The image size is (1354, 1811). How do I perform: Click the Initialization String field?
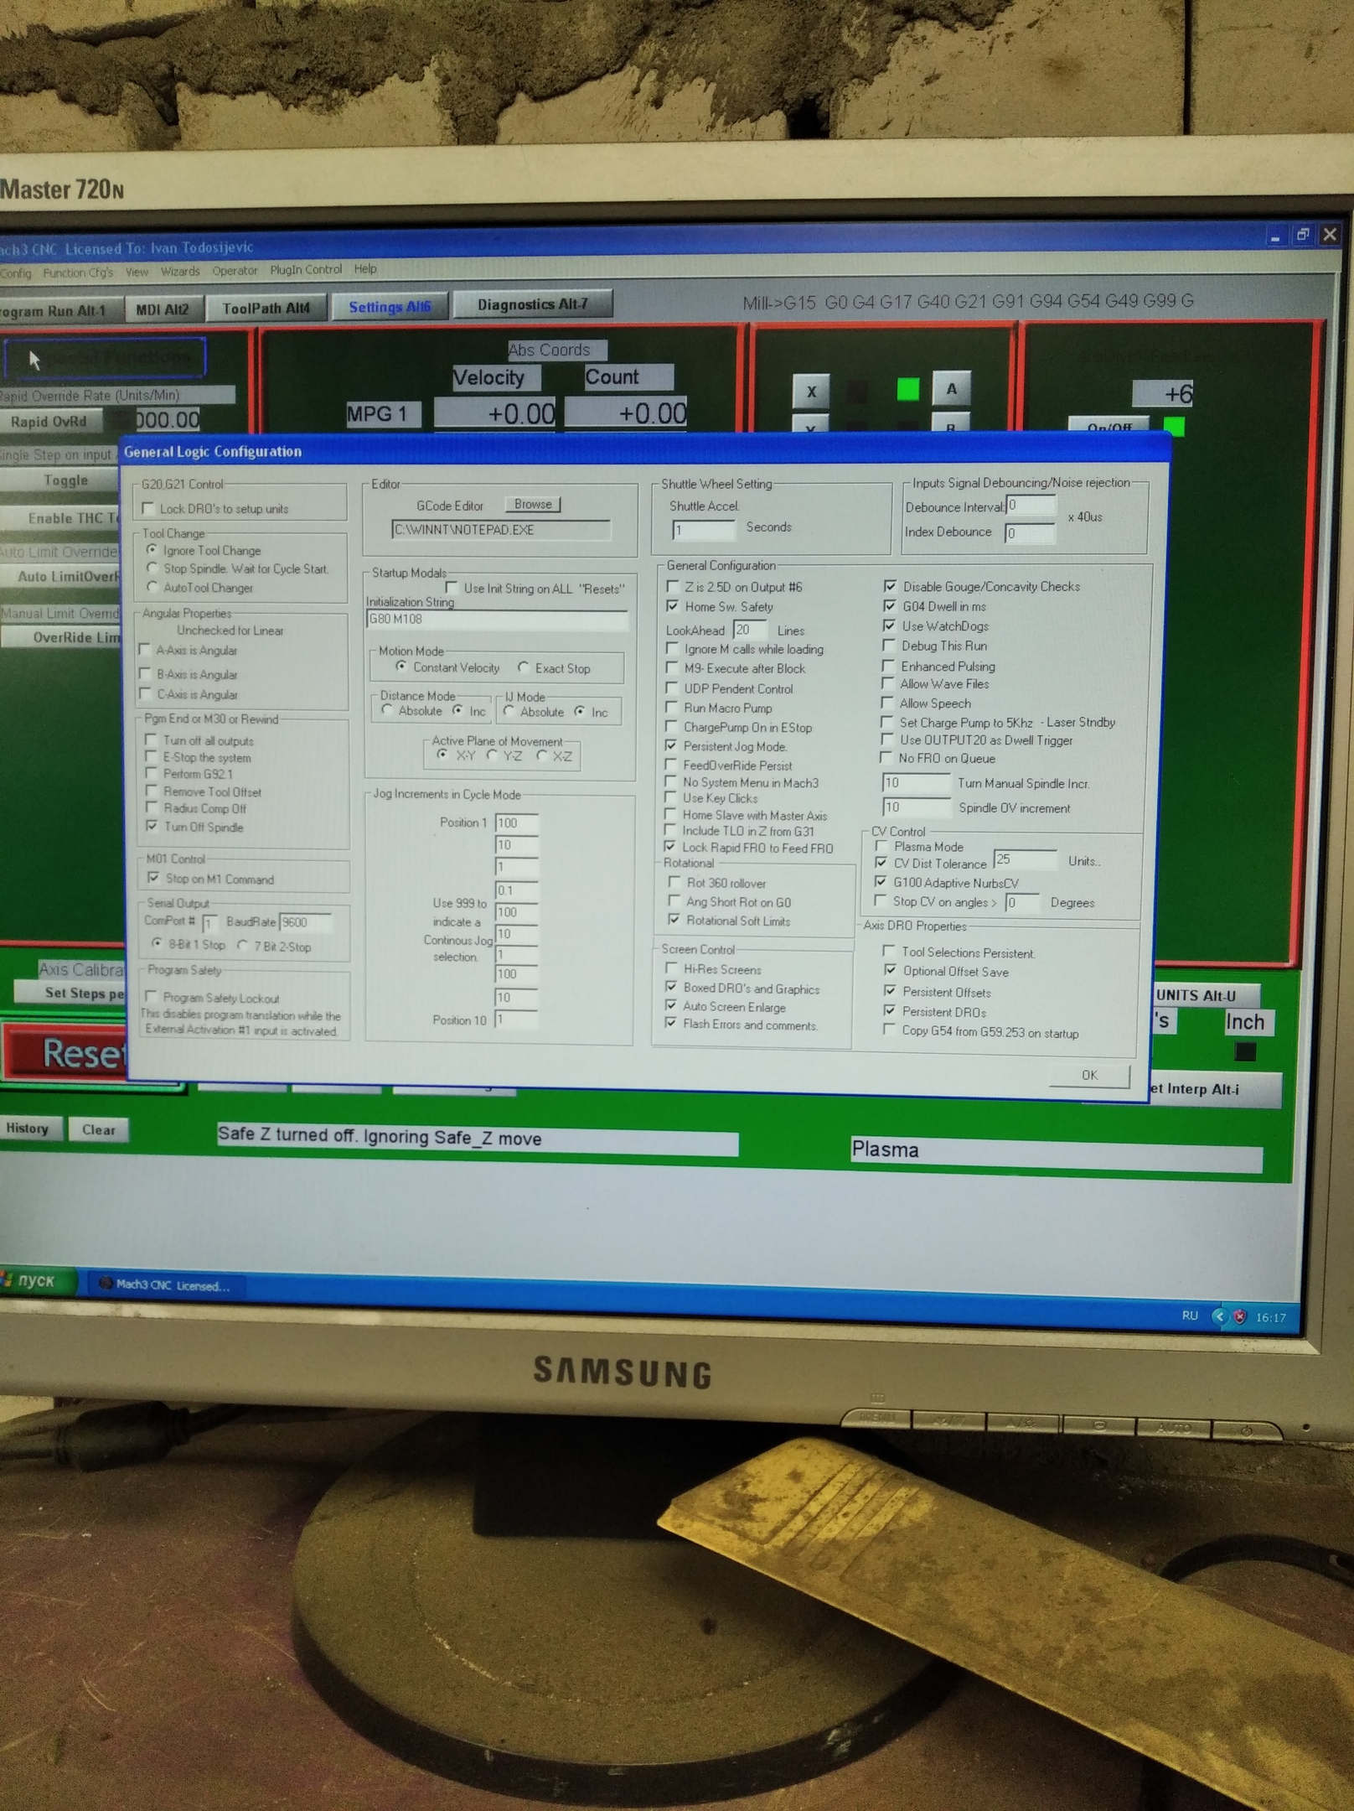(x=497, y=620)
